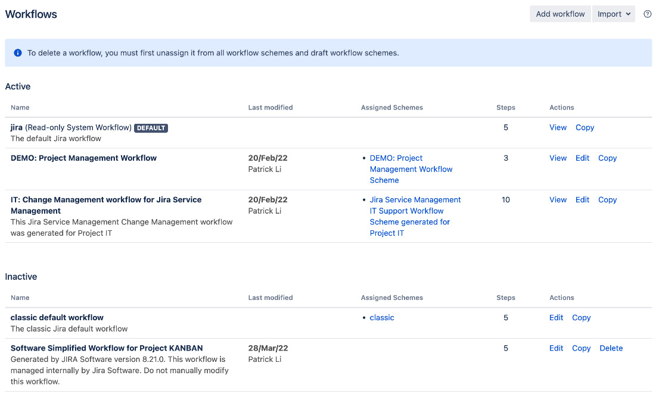Screen dimensions: 656x397
Task: Click the info icon in the delete notice
Action: pos(17,52)
